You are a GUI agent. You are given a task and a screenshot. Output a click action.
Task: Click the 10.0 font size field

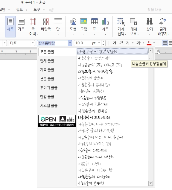82,43
